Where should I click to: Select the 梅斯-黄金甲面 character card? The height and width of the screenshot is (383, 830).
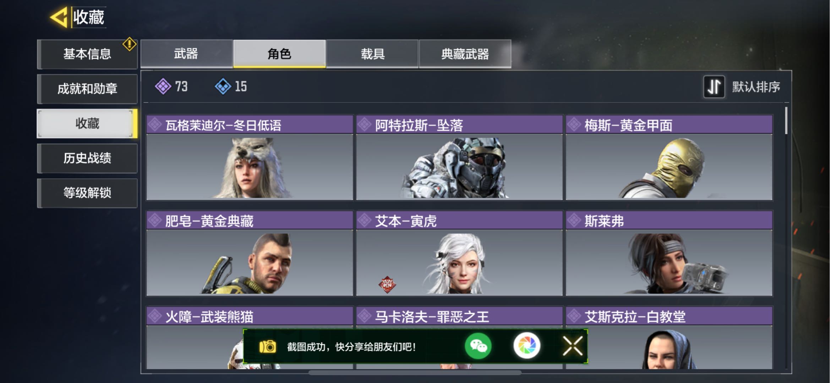(x=669, y=157)
